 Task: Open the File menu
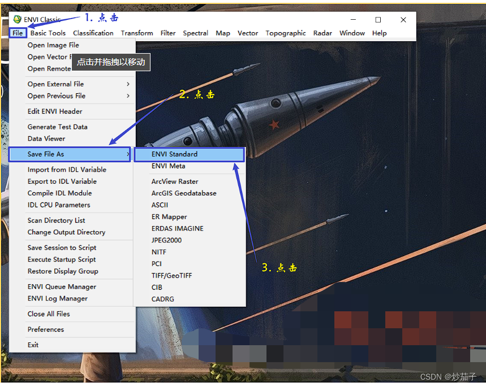click(x=18, y=33)
